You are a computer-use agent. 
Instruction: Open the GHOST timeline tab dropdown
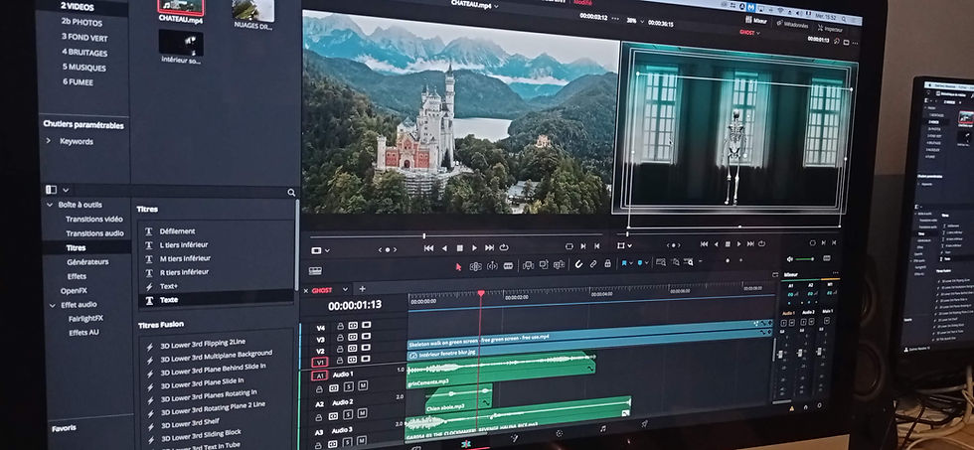346,289
